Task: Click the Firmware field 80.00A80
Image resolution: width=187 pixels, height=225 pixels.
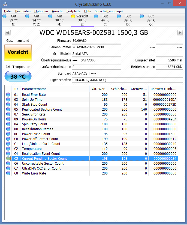Action: coord(96,41)
